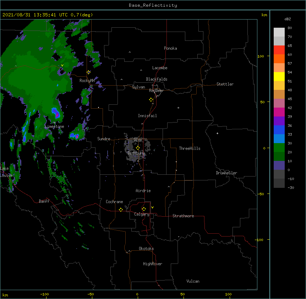Click the magenta storm core north of Limestone
Screen dimensions: 306x299
tap(57, 115)
